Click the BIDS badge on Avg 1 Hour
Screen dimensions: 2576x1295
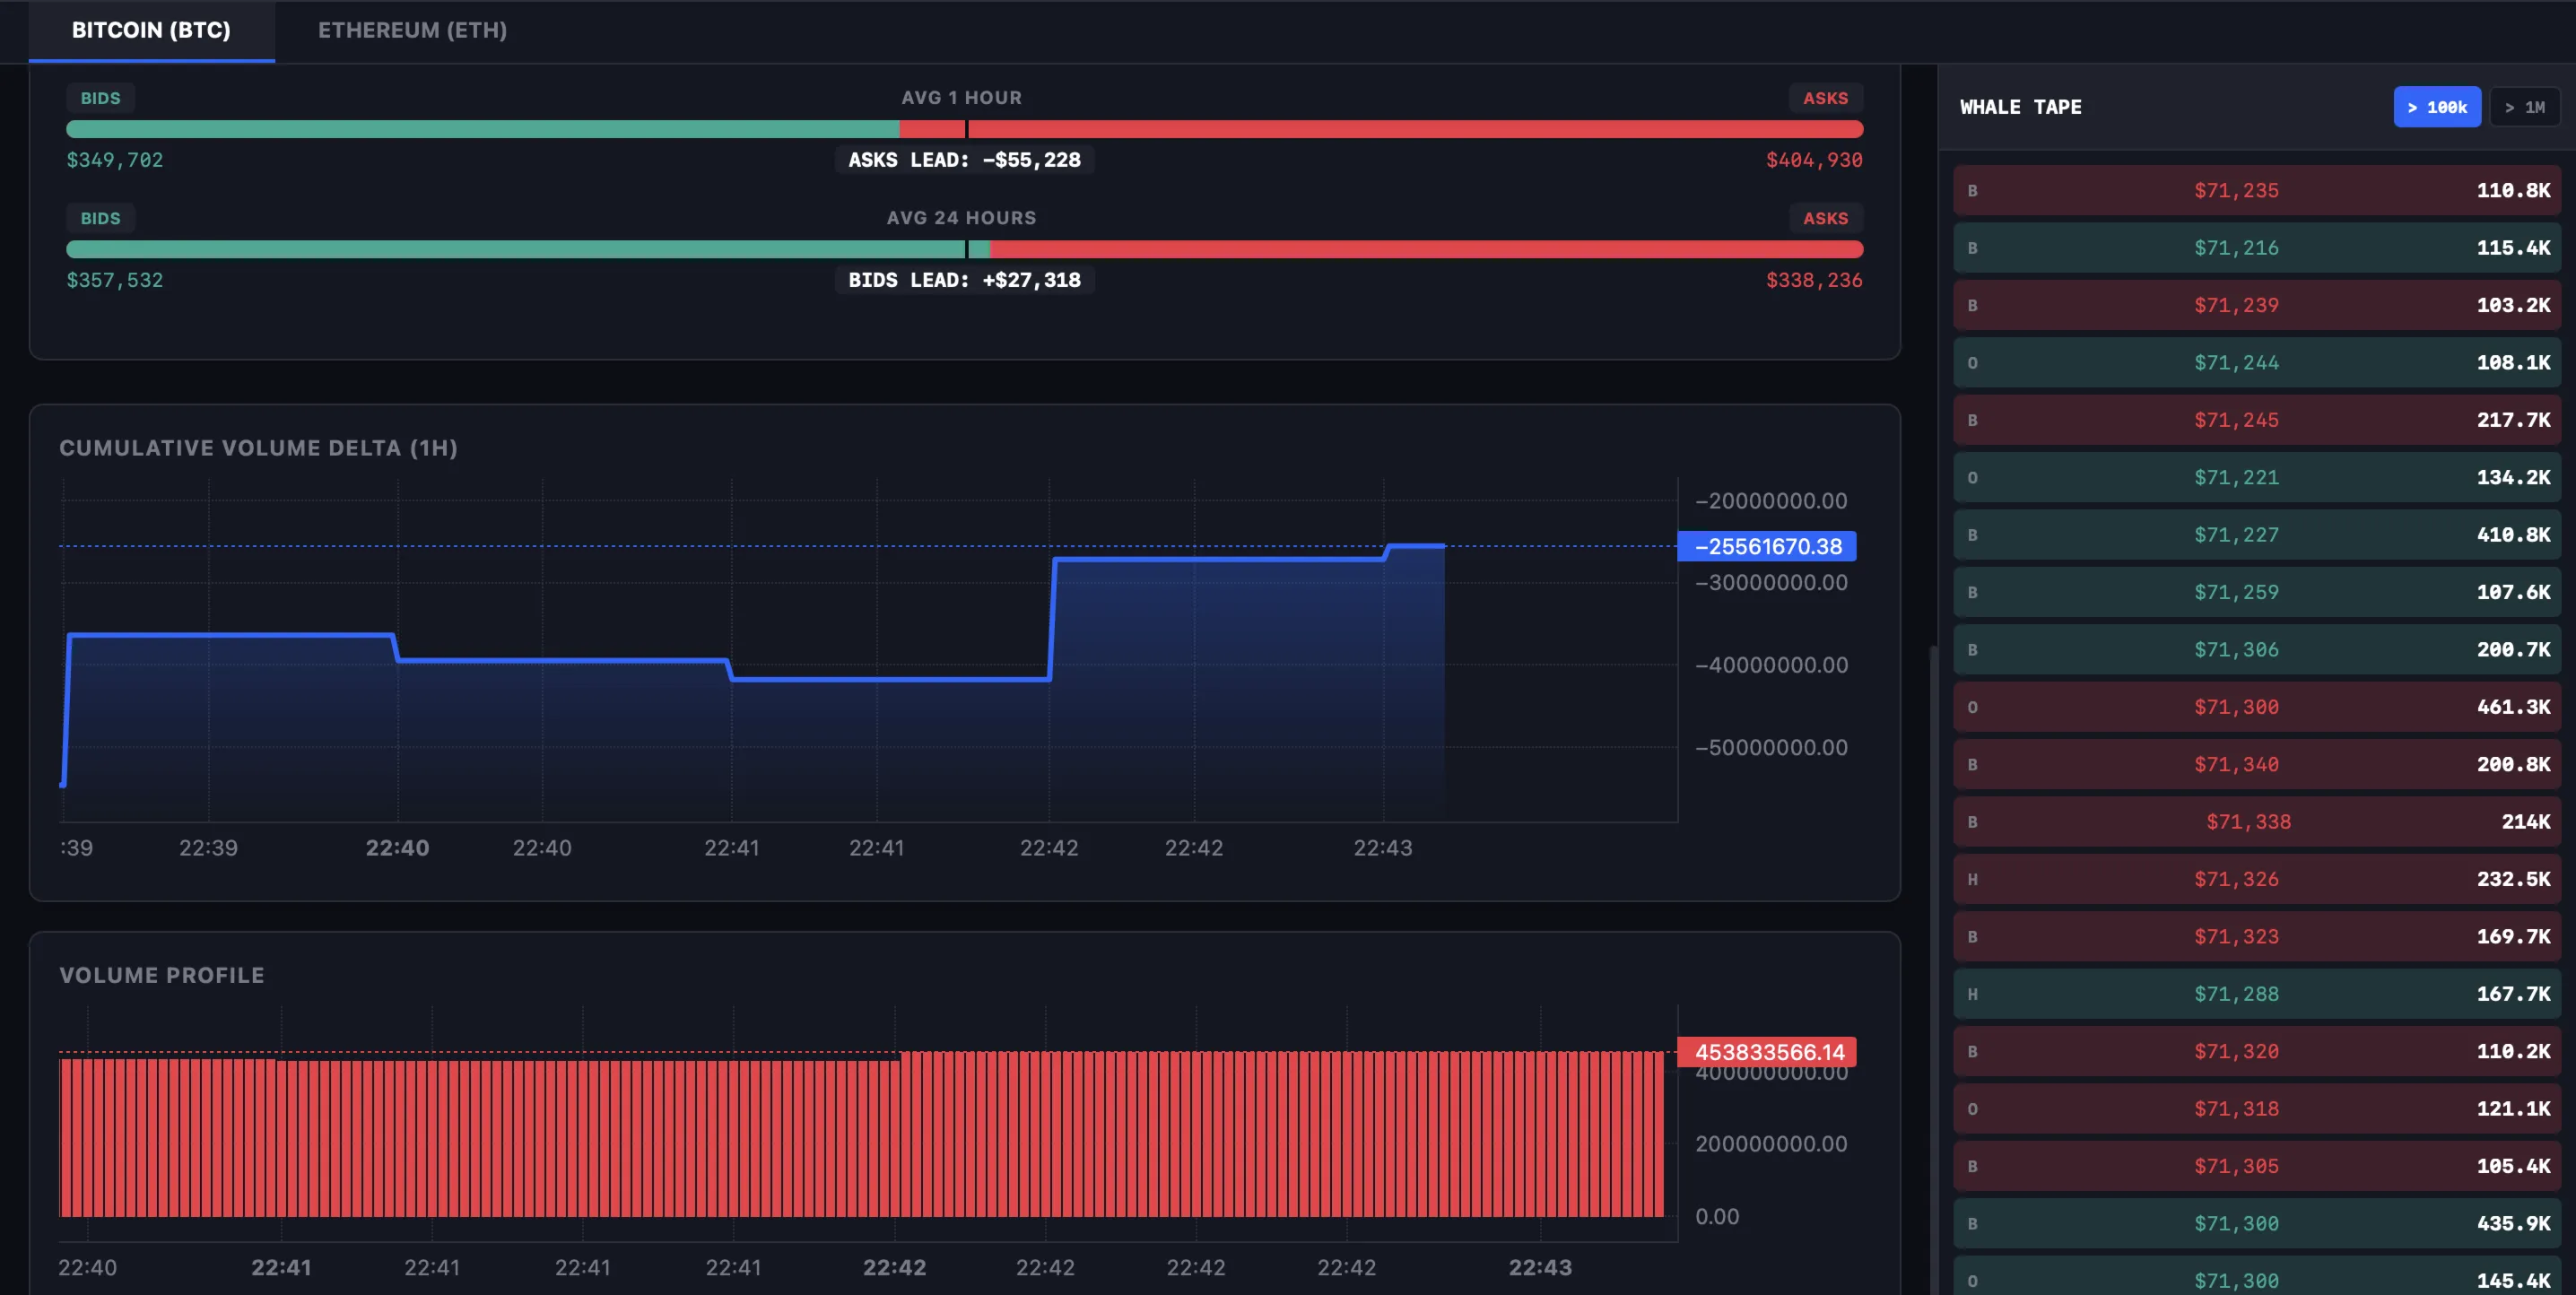tap(100, 98)
